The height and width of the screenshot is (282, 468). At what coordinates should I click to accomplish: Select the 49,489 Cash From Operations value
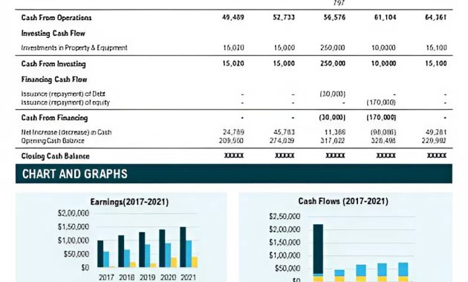(233, 17)
